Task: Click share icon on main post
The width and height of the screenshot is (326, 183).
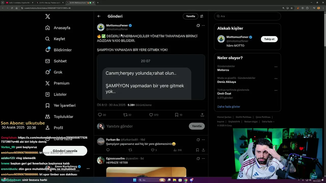Action: (202, 115)
